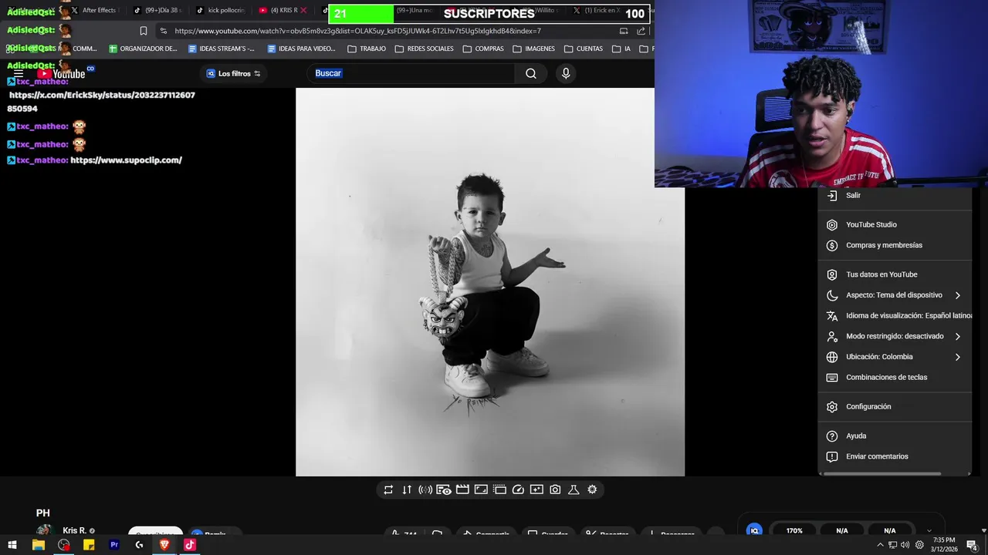Go to YouTube home via logo
The width and height of the screenshot is (988, 555).
(62, 74)
